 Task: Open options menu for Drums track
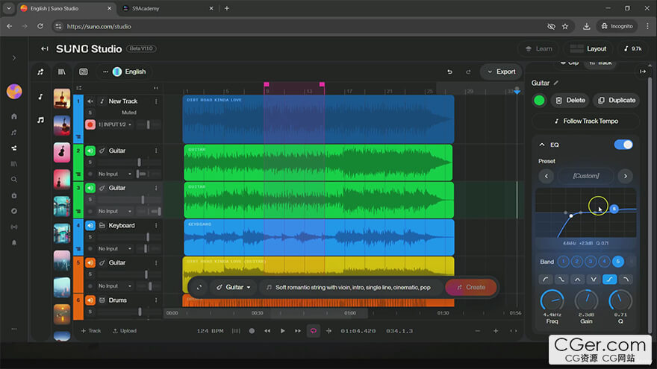tap(156, 300)
